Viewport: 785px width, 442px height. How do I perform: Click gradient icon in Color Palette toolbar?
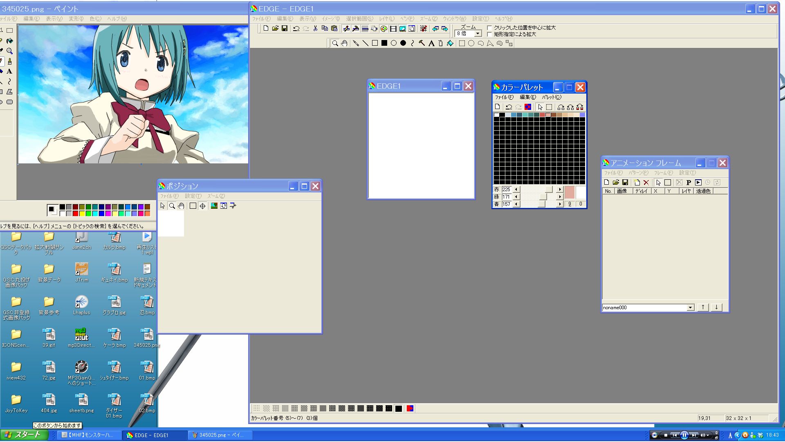527,107
